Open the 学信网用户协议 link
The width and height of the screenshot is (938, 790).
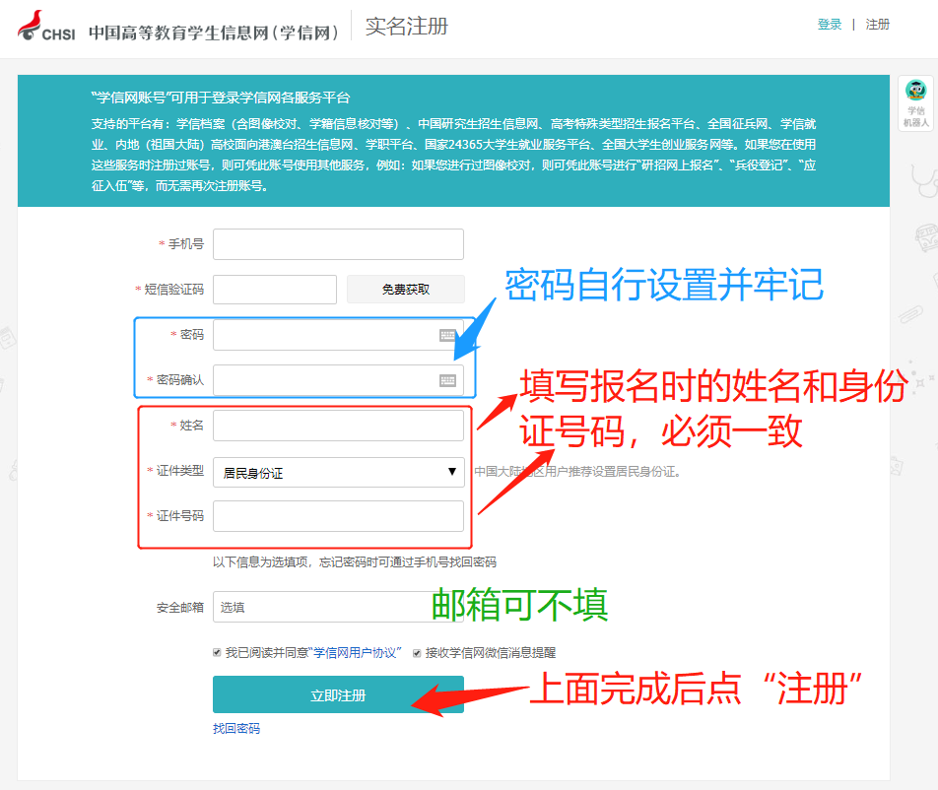click(x=357, y=652)
